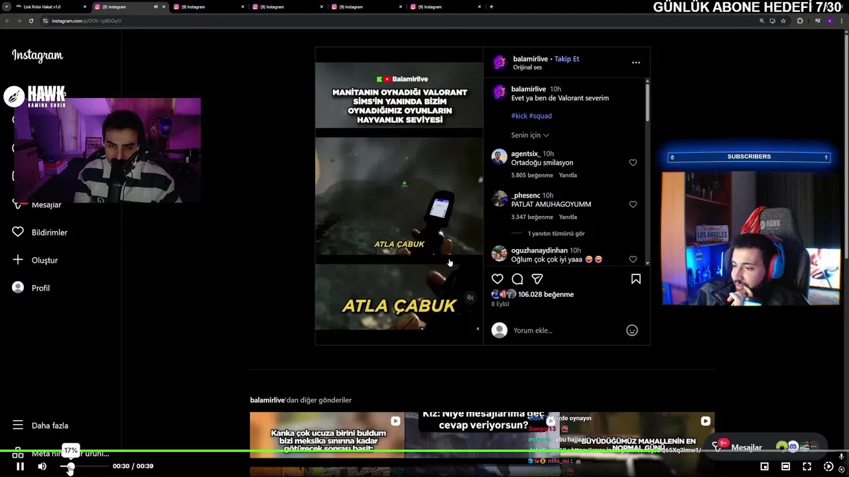This screenshot has width=849, height=477.
Task: Open the miniplayer in the video player
Action: (x=764, y=466)
